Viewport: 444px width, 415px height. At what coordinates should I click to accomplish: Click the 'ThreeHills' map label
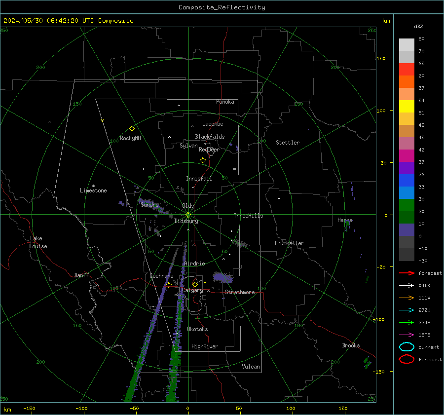click(x=248, y=216)
